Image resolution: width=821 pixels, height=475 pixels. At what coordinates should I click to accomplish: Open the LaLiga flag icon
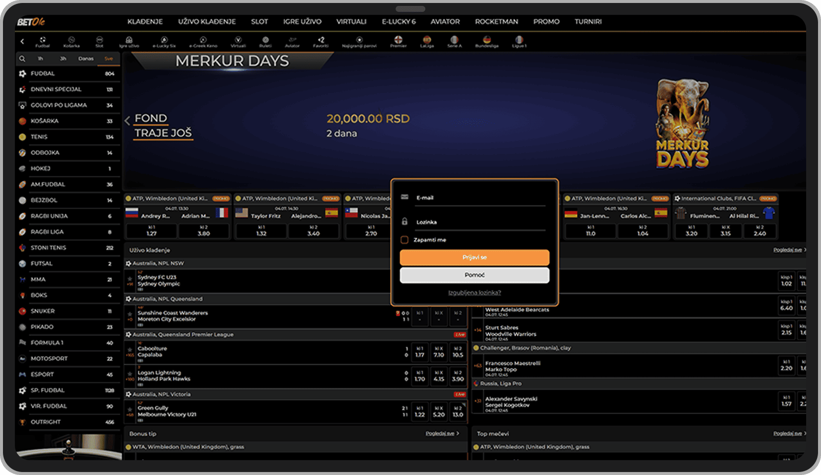tap(427, 42)
